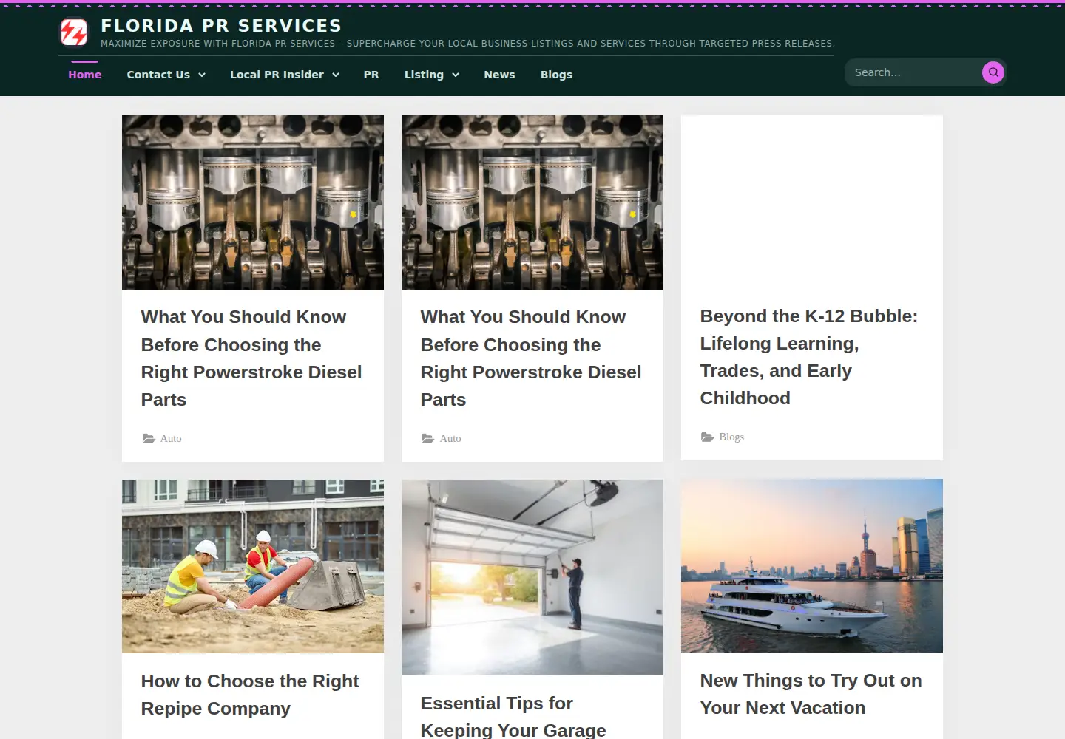Open the PR menu item
Image resolution: width=1065 pixels, height=739 pixels.
[x=371, y=75]
